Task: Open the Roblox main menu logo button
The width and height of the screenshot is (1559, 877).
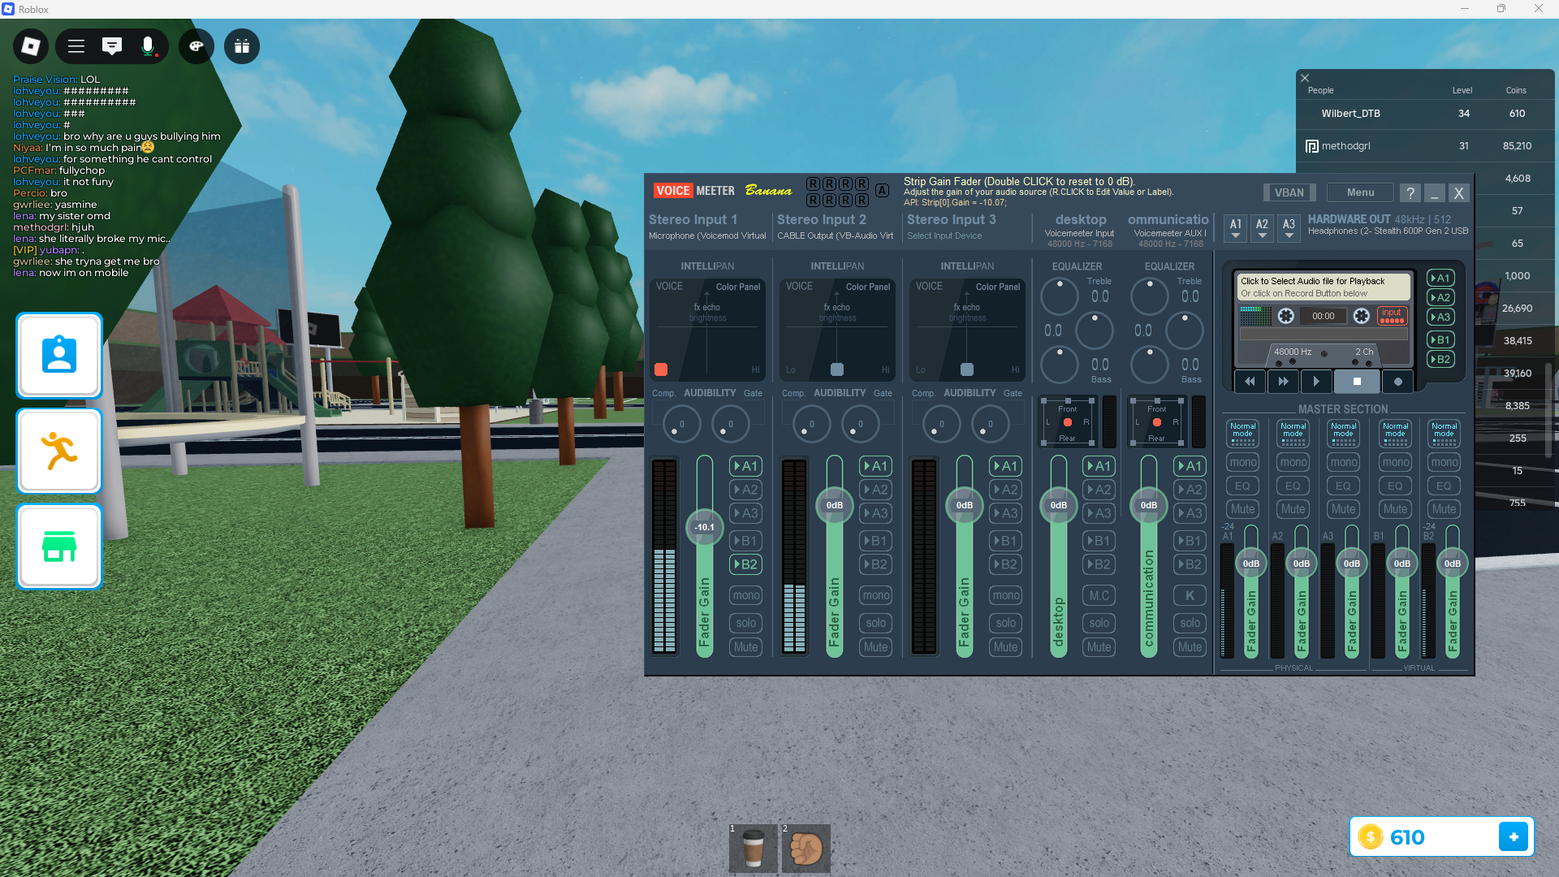Action: coord(31,46)
